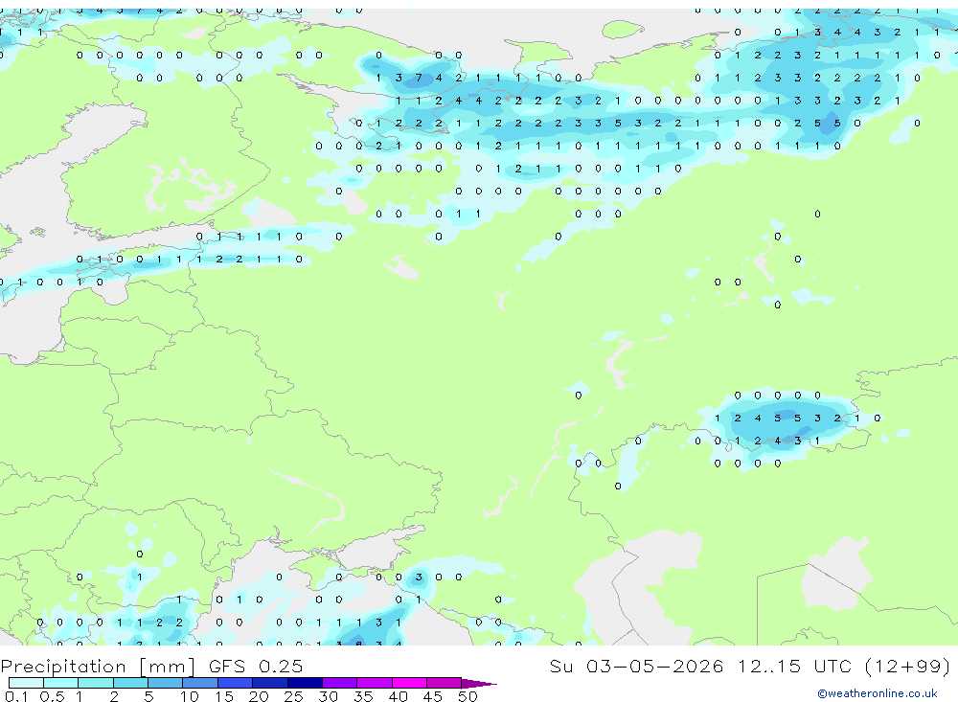Click the navy swatch between 25 and 30
Image resolution: width=958 pixels, height=702 pixels.
click(x=305, y=683)
